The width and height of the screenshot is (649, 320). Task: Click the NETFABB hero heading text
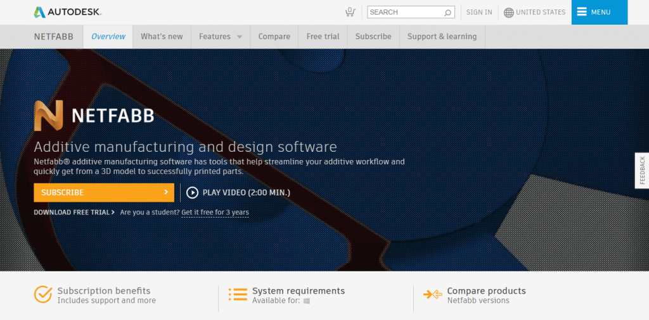(x=113, y=116)
